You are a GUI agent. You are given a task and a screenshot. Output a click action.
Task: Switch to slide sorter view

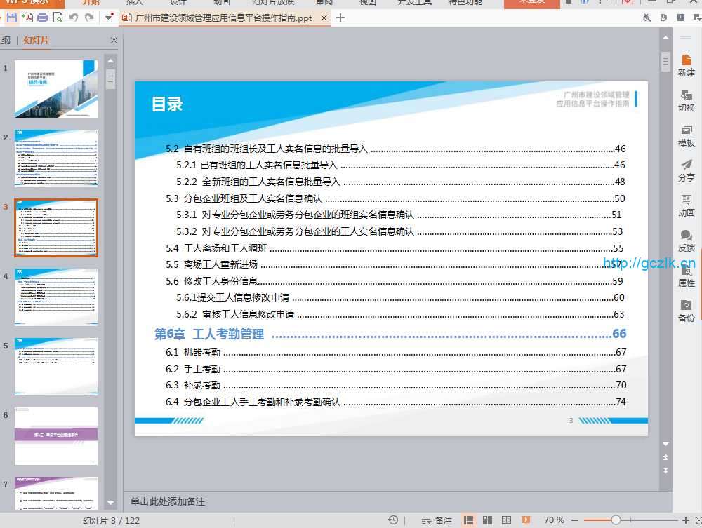[487, 520]
